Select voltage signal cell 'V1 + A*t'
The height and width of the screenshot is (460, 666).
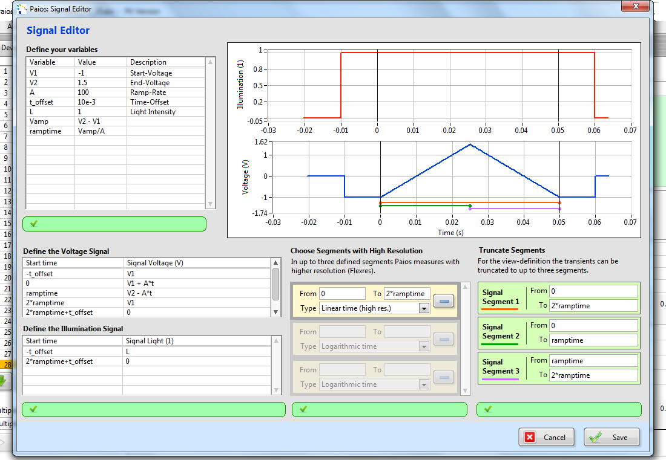(x=197, y=283)
